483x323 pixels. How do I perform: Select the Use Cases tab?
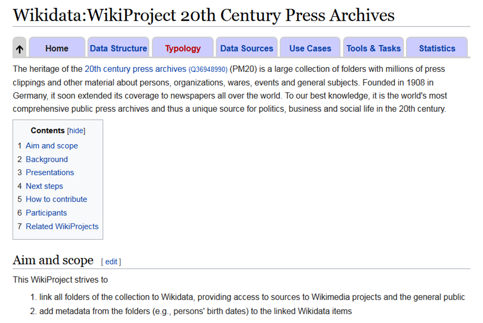(310, 48)
